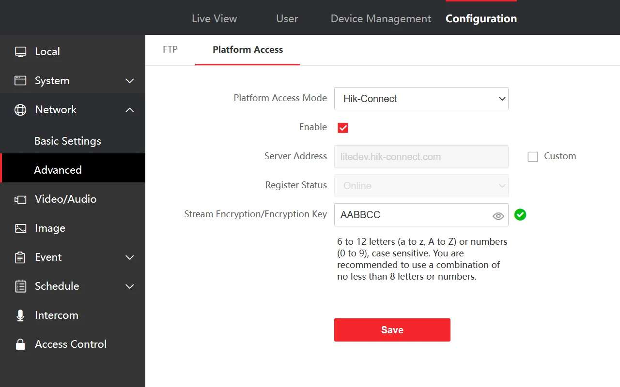Click the Intercom microphone icon
This screenshot has height=387, width=620.
point(20,315)
